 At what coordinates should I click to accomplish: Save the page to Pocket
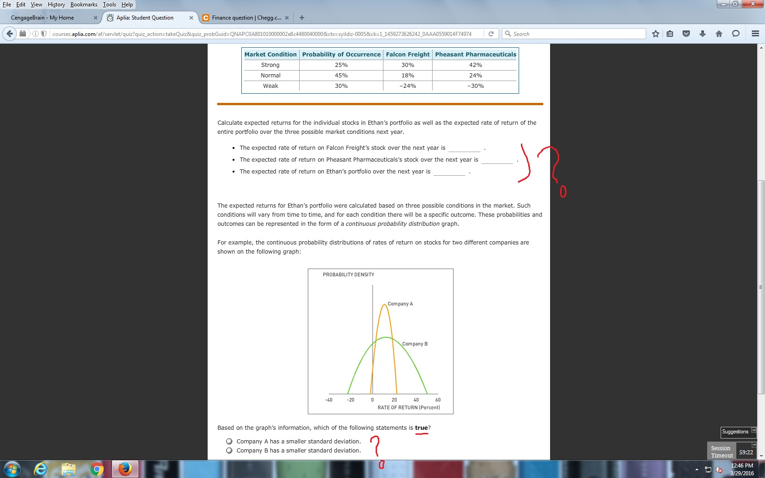[686, 33]
